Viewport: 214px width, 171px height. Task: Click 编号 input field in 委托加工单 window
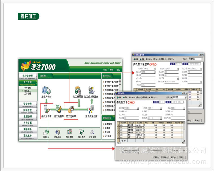(177, 102)
